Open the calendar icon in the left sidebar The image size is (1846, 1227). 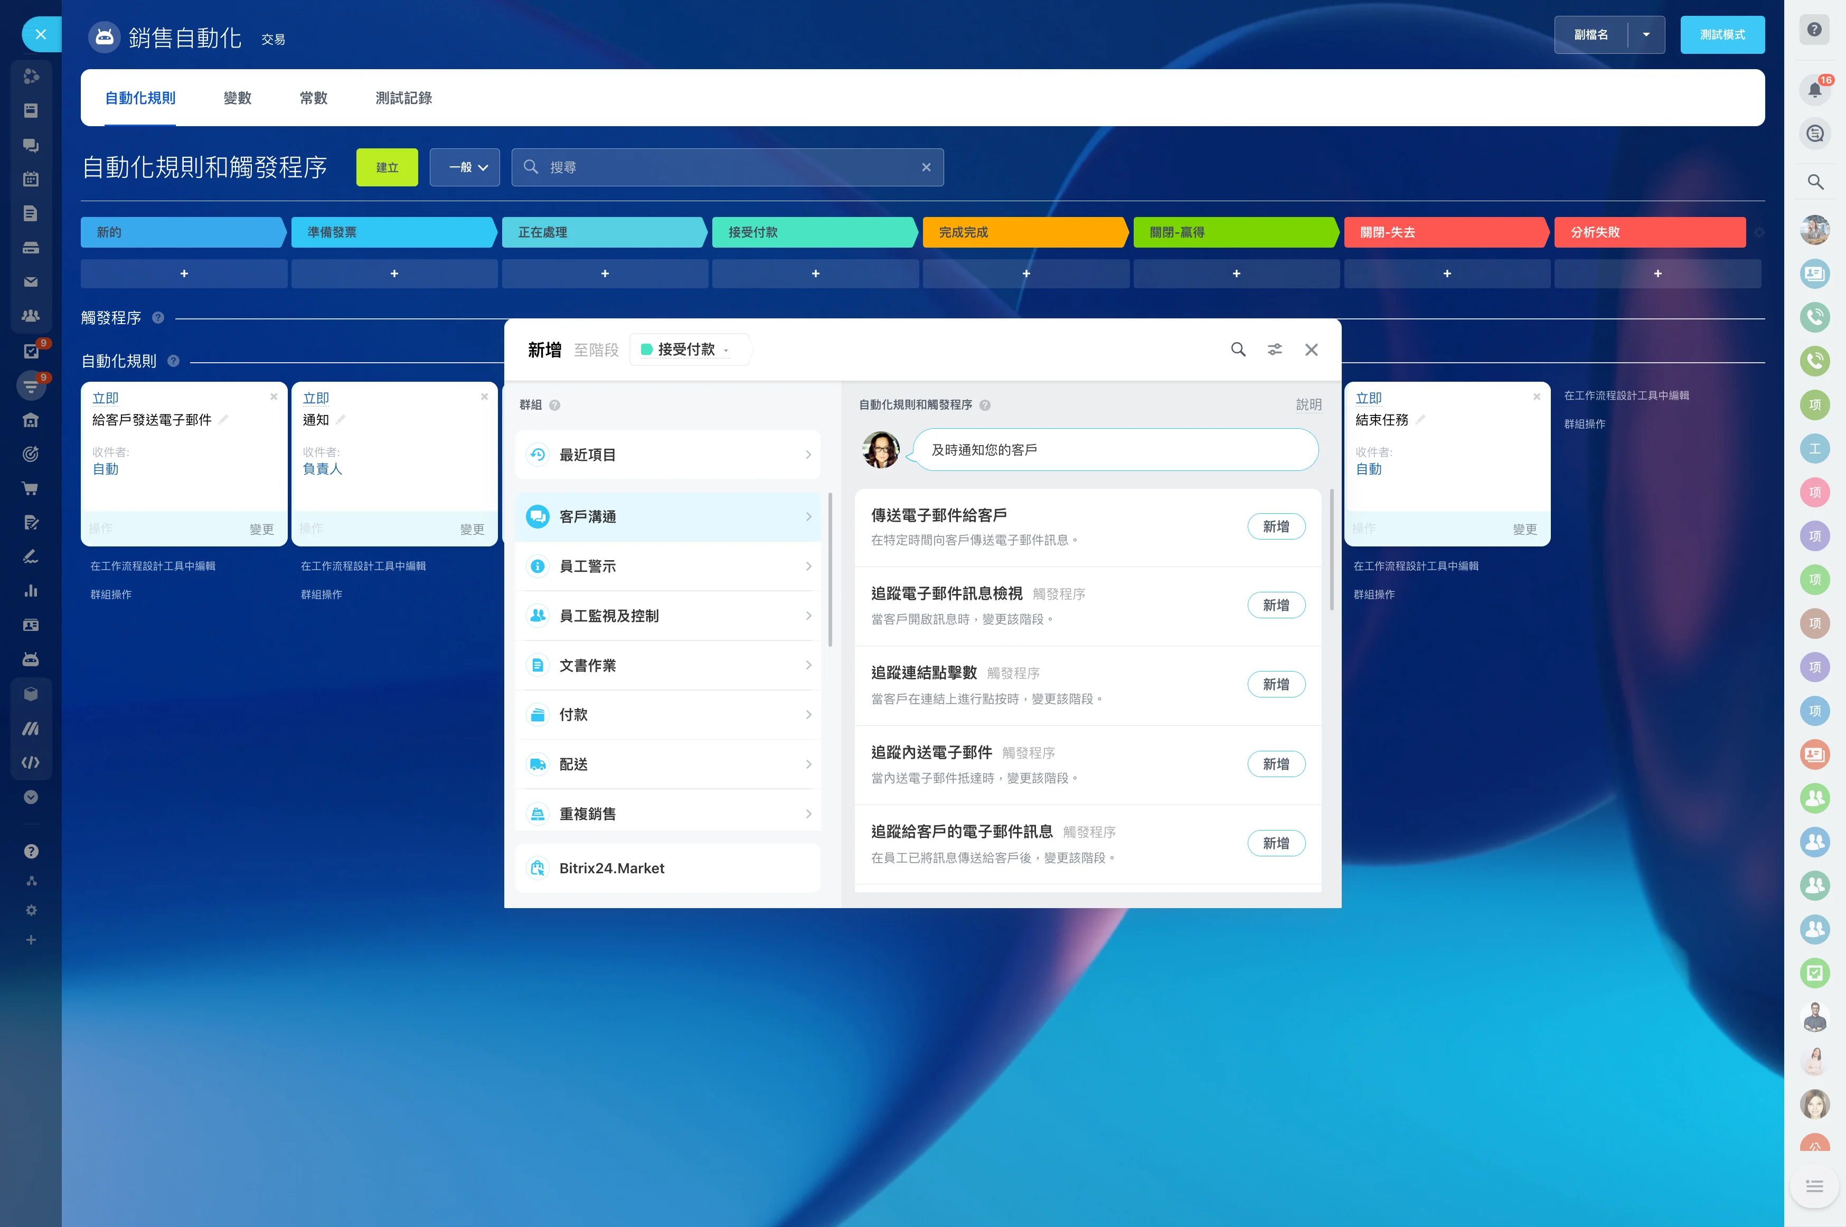click(31, 179)
